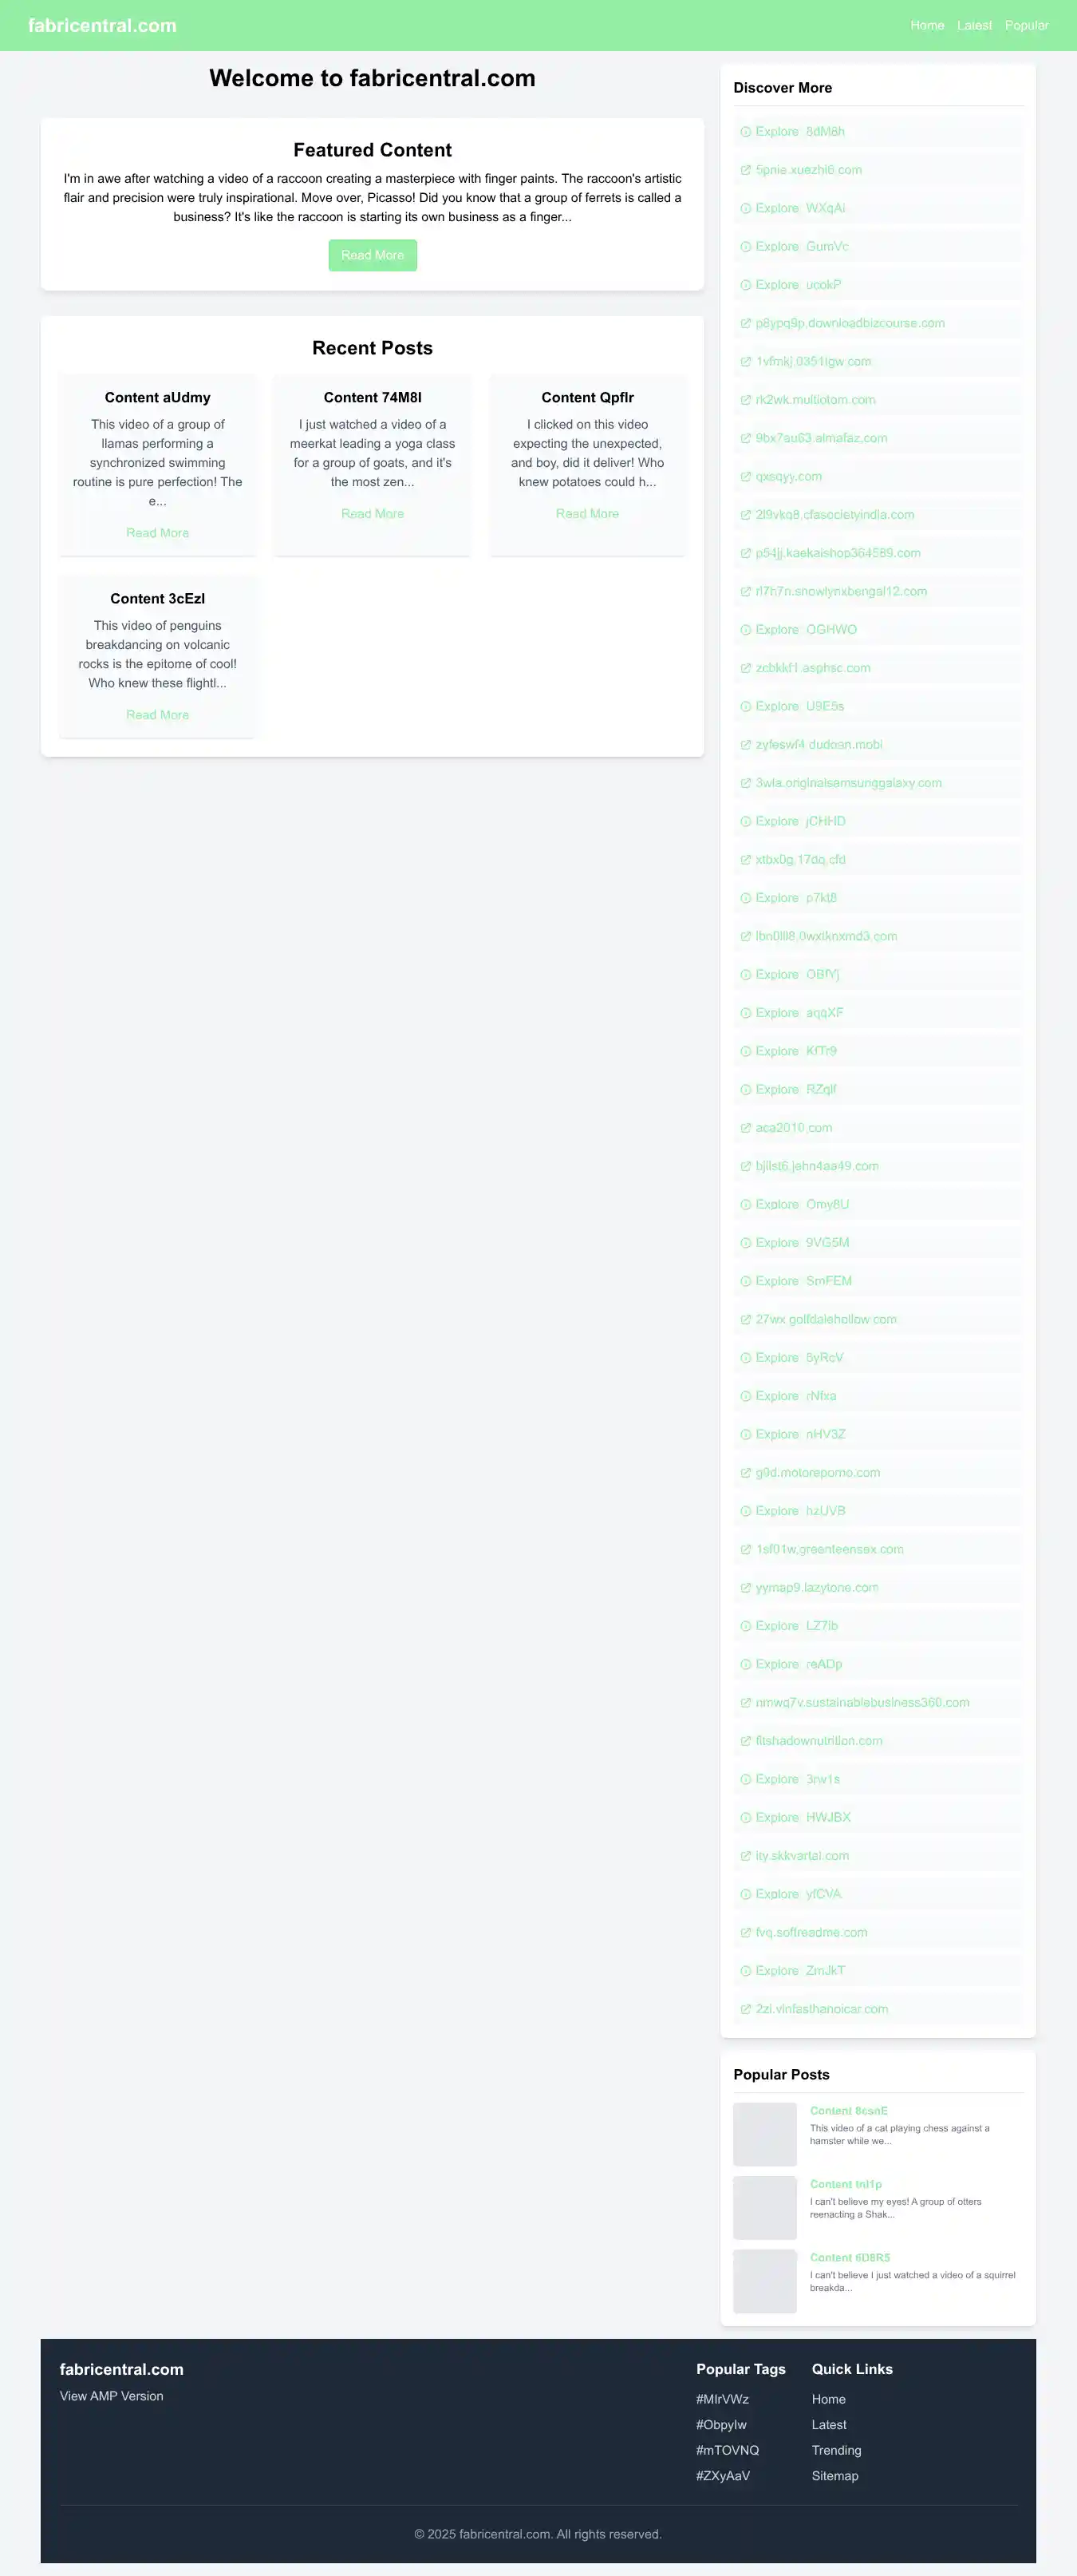Open Sitemap in footer Quick Links
This screenshot has height=2576, width=1077.
(834, 2476)
